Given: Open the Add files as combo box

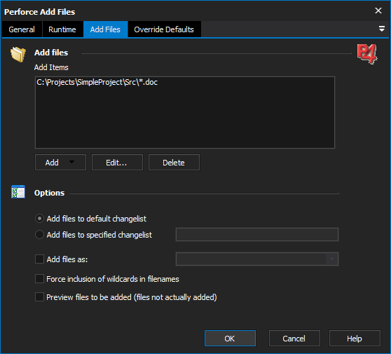Looking at the screenshot, I should [x=257, y=259].
